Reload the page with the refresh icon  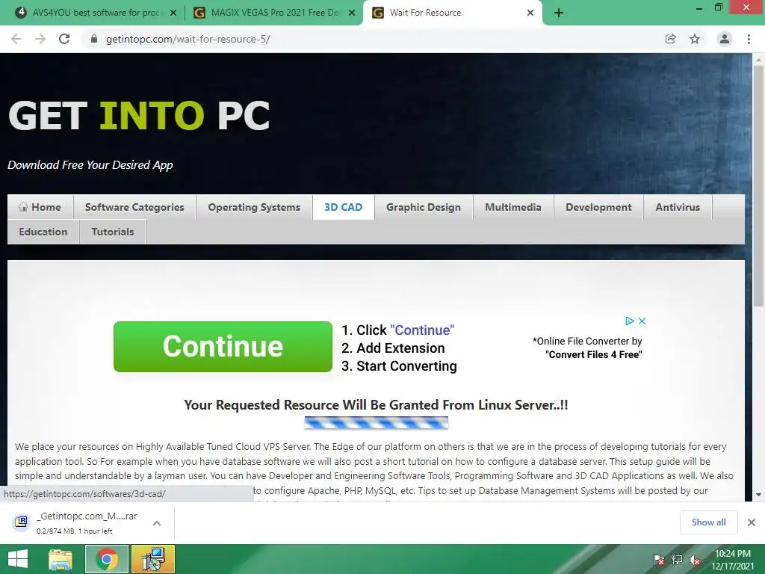[x=64, y=39]
